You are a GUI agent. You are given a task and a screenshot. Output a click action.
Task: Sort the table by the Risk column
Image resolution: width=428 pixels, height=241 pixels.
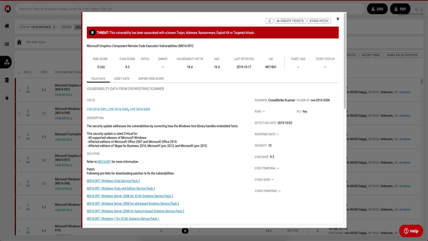pos(28,73)
